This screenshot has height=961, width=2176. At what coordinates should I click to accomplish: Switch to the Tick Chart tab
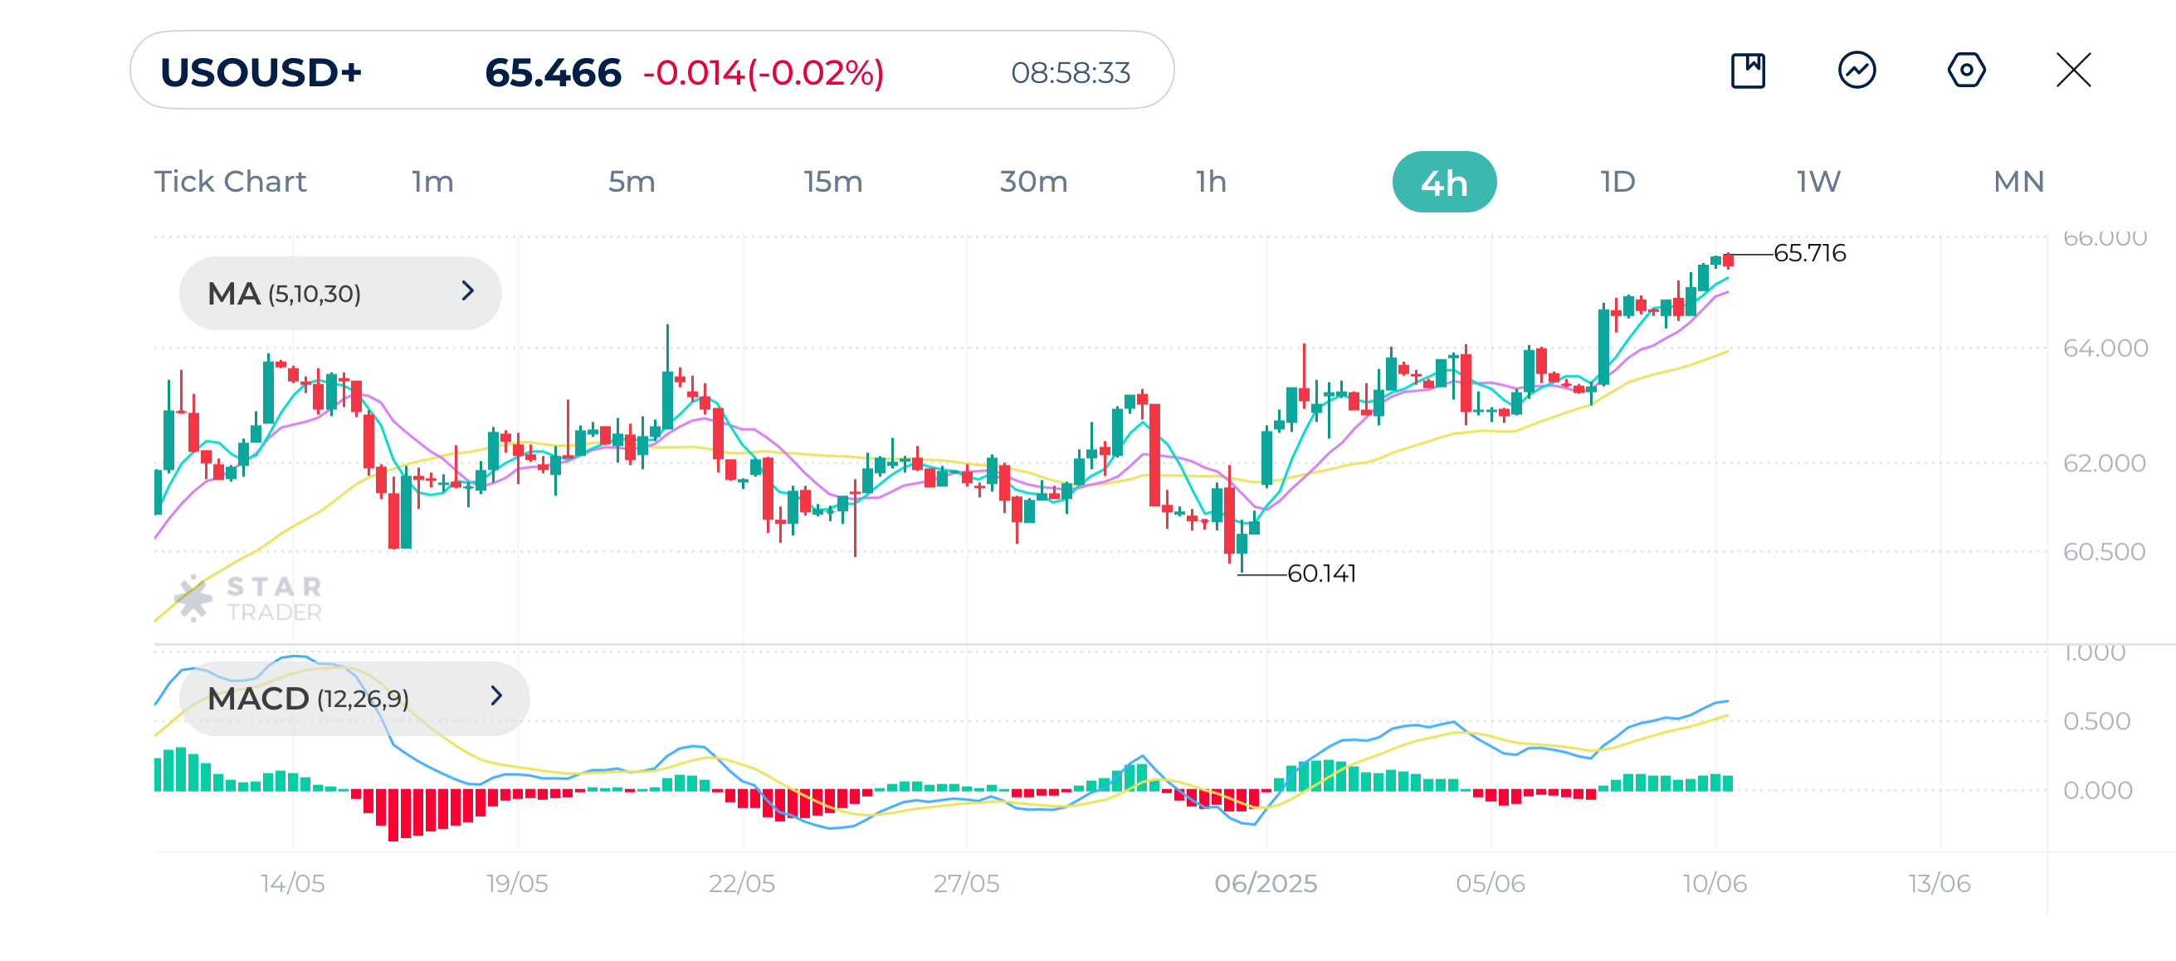pos(230,183)
